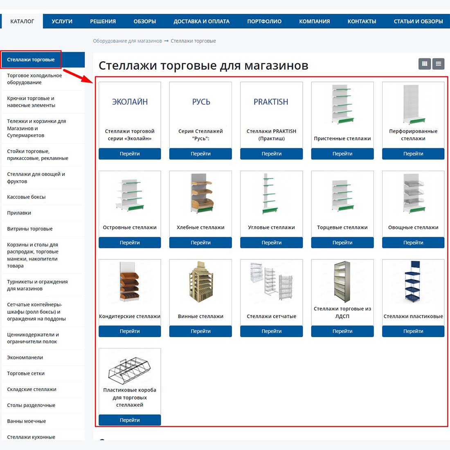Select the Стеллажи пластиковые blue rack image
The image size is (450, 450).
(413, 282)
